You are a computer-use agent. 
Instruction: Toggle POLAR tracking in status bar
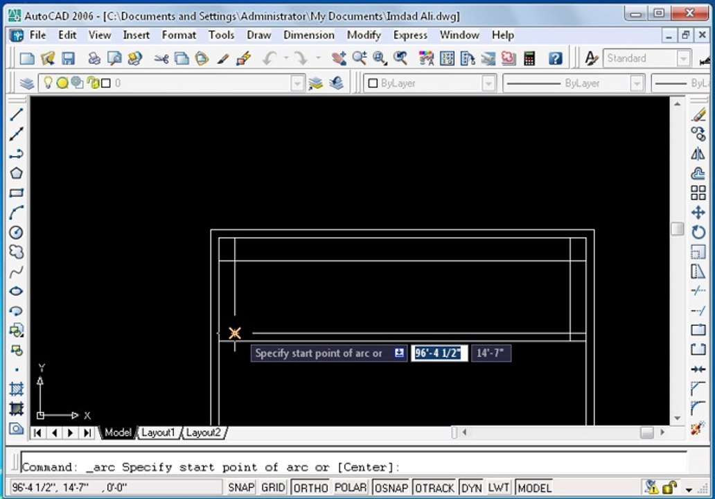point(350,488)
